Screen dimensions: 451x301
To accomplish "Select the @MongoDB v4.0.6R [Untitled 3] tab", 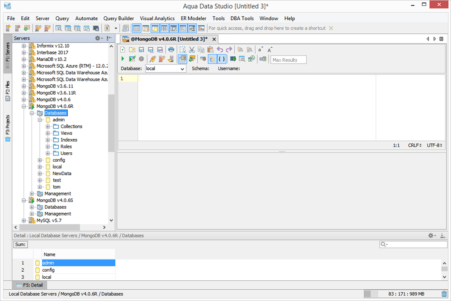I will click(x=169, y=39).
